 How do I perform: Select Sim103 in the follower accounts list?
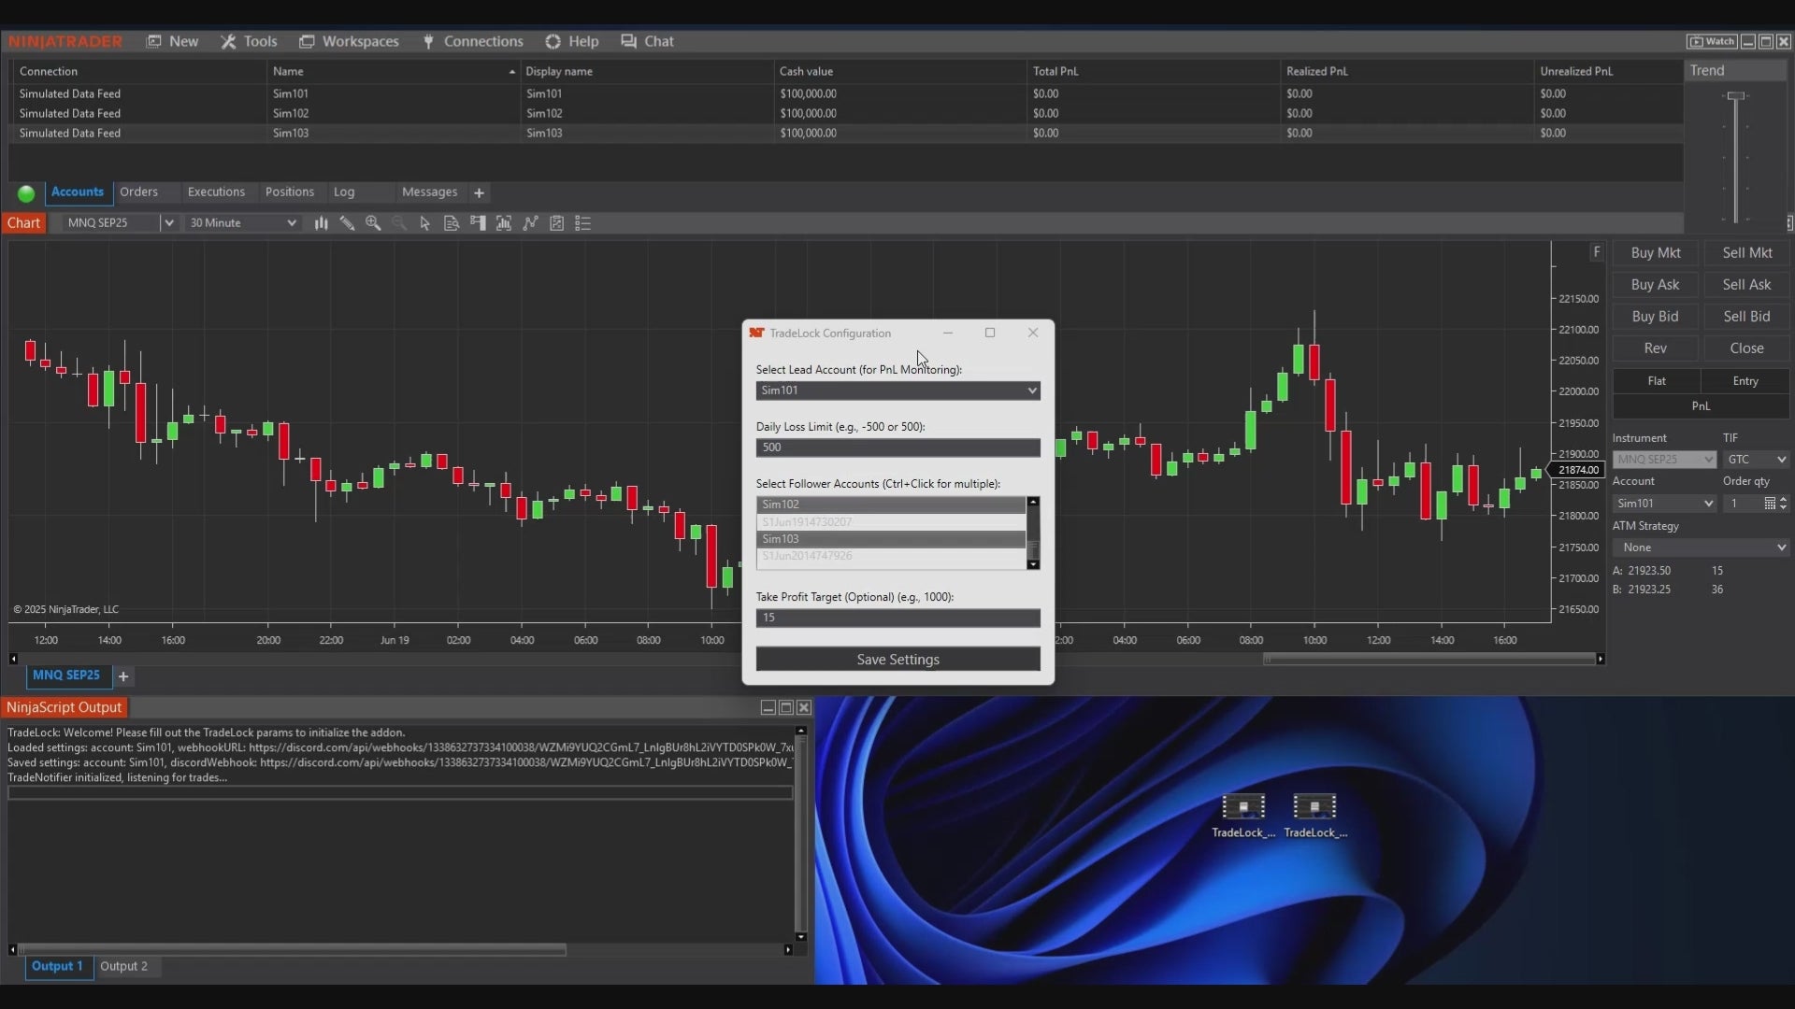[888, 539]
